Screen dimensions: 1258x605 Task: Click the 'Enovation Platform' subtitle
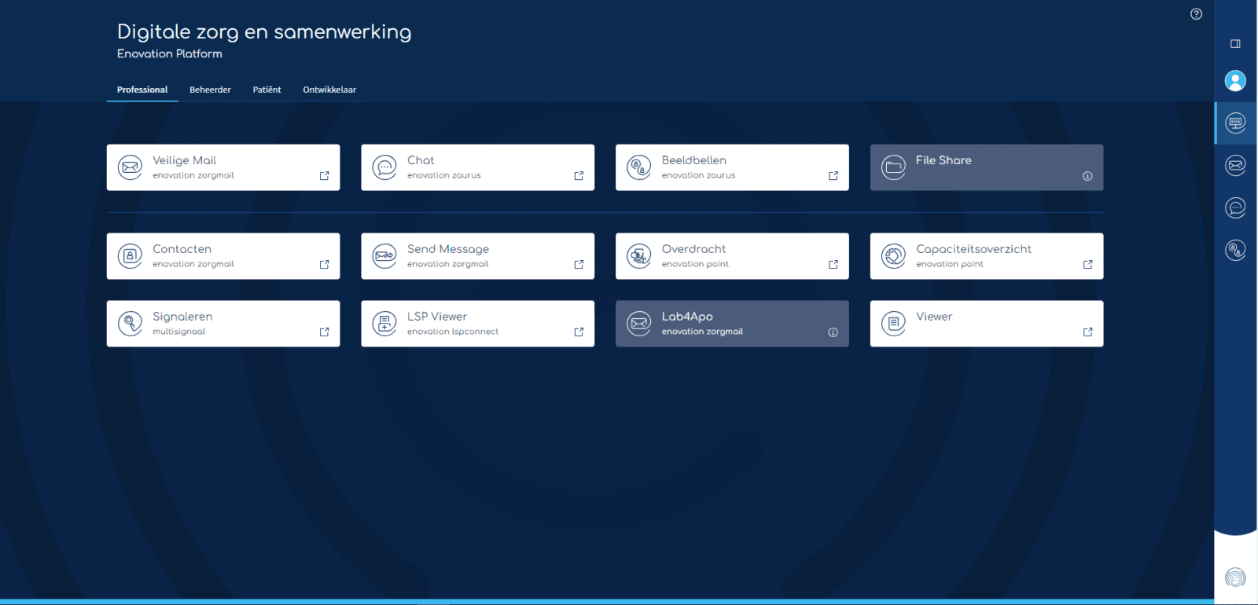pos(170,54)
